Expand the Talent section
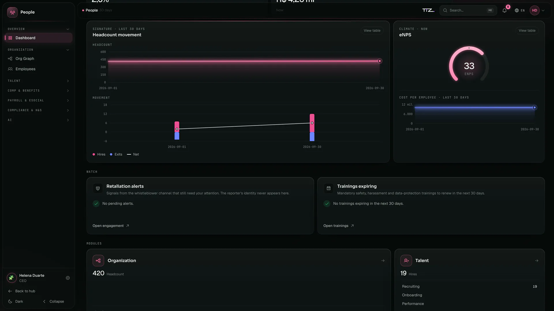This screenshot has width=554, height=311. pos(38,81)
